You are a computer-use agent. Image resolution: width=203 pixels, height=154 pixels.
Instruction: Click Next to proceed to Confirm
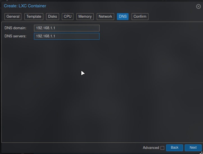(193, 148)
